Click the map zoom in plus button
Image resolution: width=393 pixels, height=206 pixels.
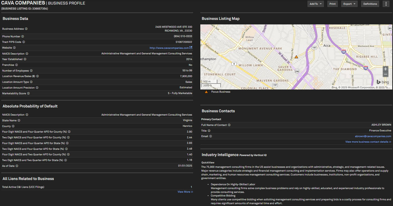385,69
